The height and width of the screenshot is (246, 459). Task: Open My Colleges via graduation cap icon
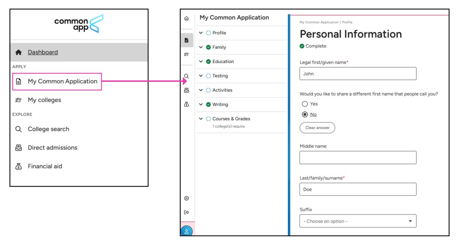tap(186, 54)
